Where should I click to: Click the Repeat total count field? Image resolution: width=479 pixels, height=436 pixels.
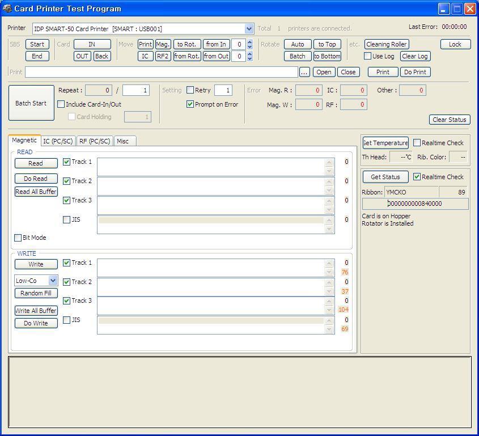coord(136,90)
